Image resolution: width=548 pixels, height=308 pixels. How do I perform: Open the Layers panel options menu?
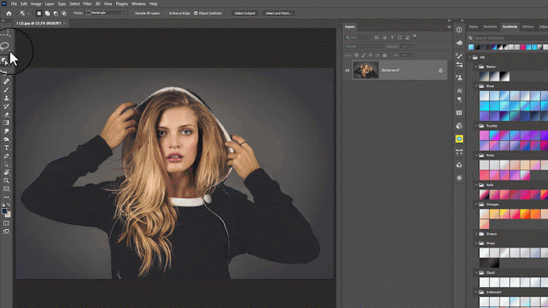point(449,27)
